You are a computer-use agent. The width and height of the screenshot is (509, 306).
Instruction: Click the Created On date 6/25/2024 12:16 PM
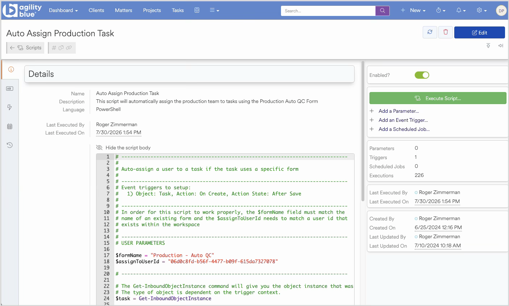click(x=438, y=227)
